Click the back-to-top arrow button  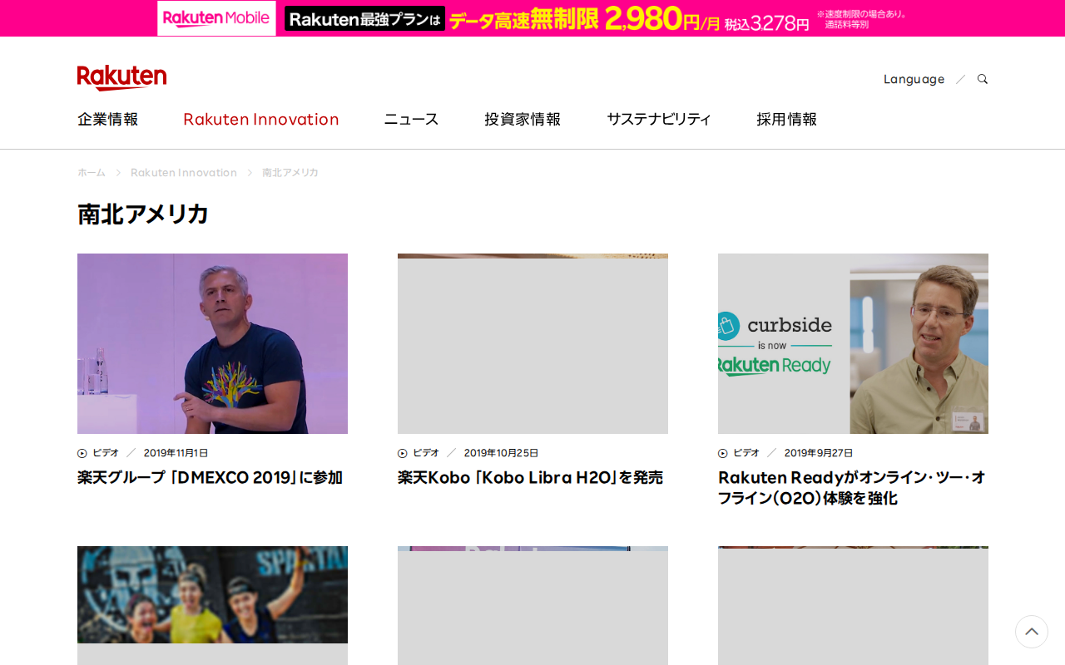click(x=1032, y=632)
